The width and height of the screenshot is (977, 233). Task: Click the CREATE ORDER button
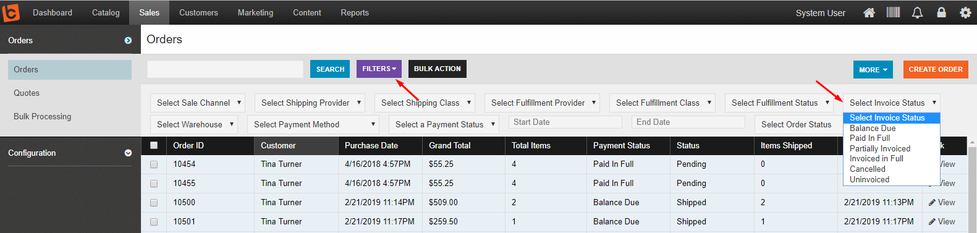pos(936,69)
